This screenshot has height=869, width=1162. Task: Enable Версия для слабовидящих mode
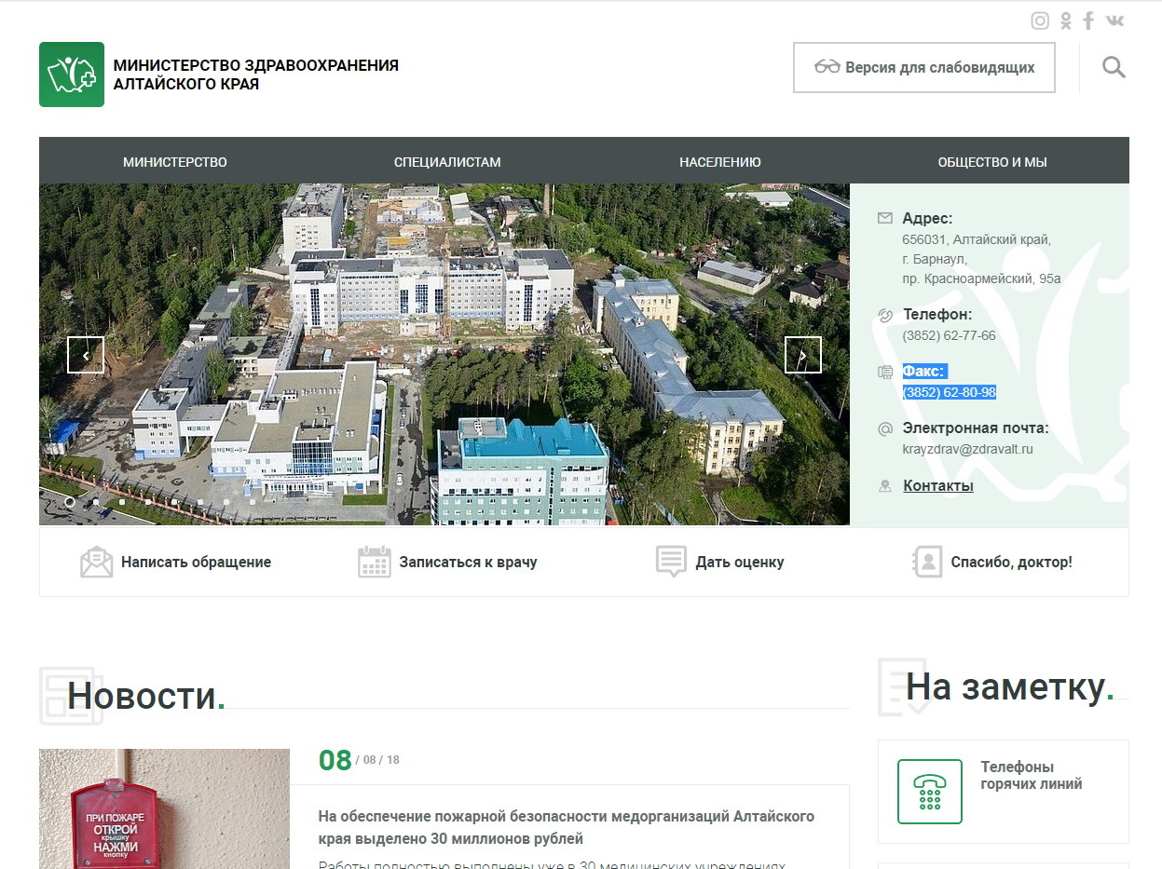point(924,67)
